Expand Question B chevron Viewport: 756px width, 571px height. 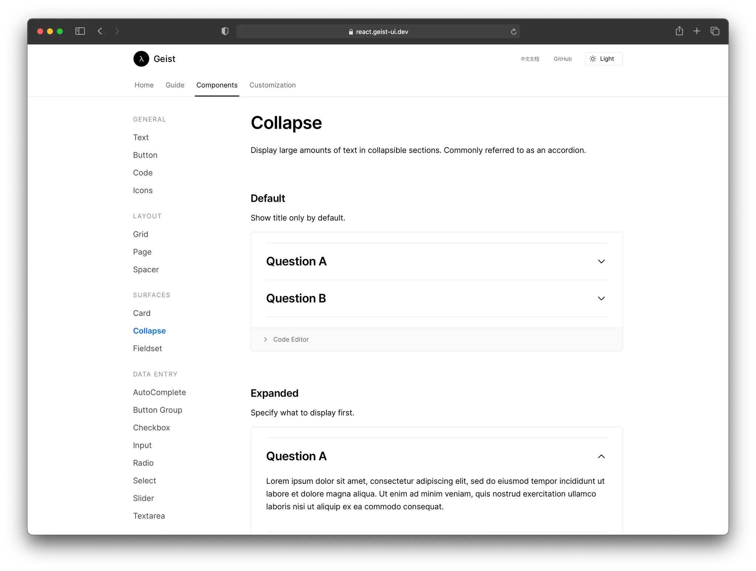(x=601, y=298)
